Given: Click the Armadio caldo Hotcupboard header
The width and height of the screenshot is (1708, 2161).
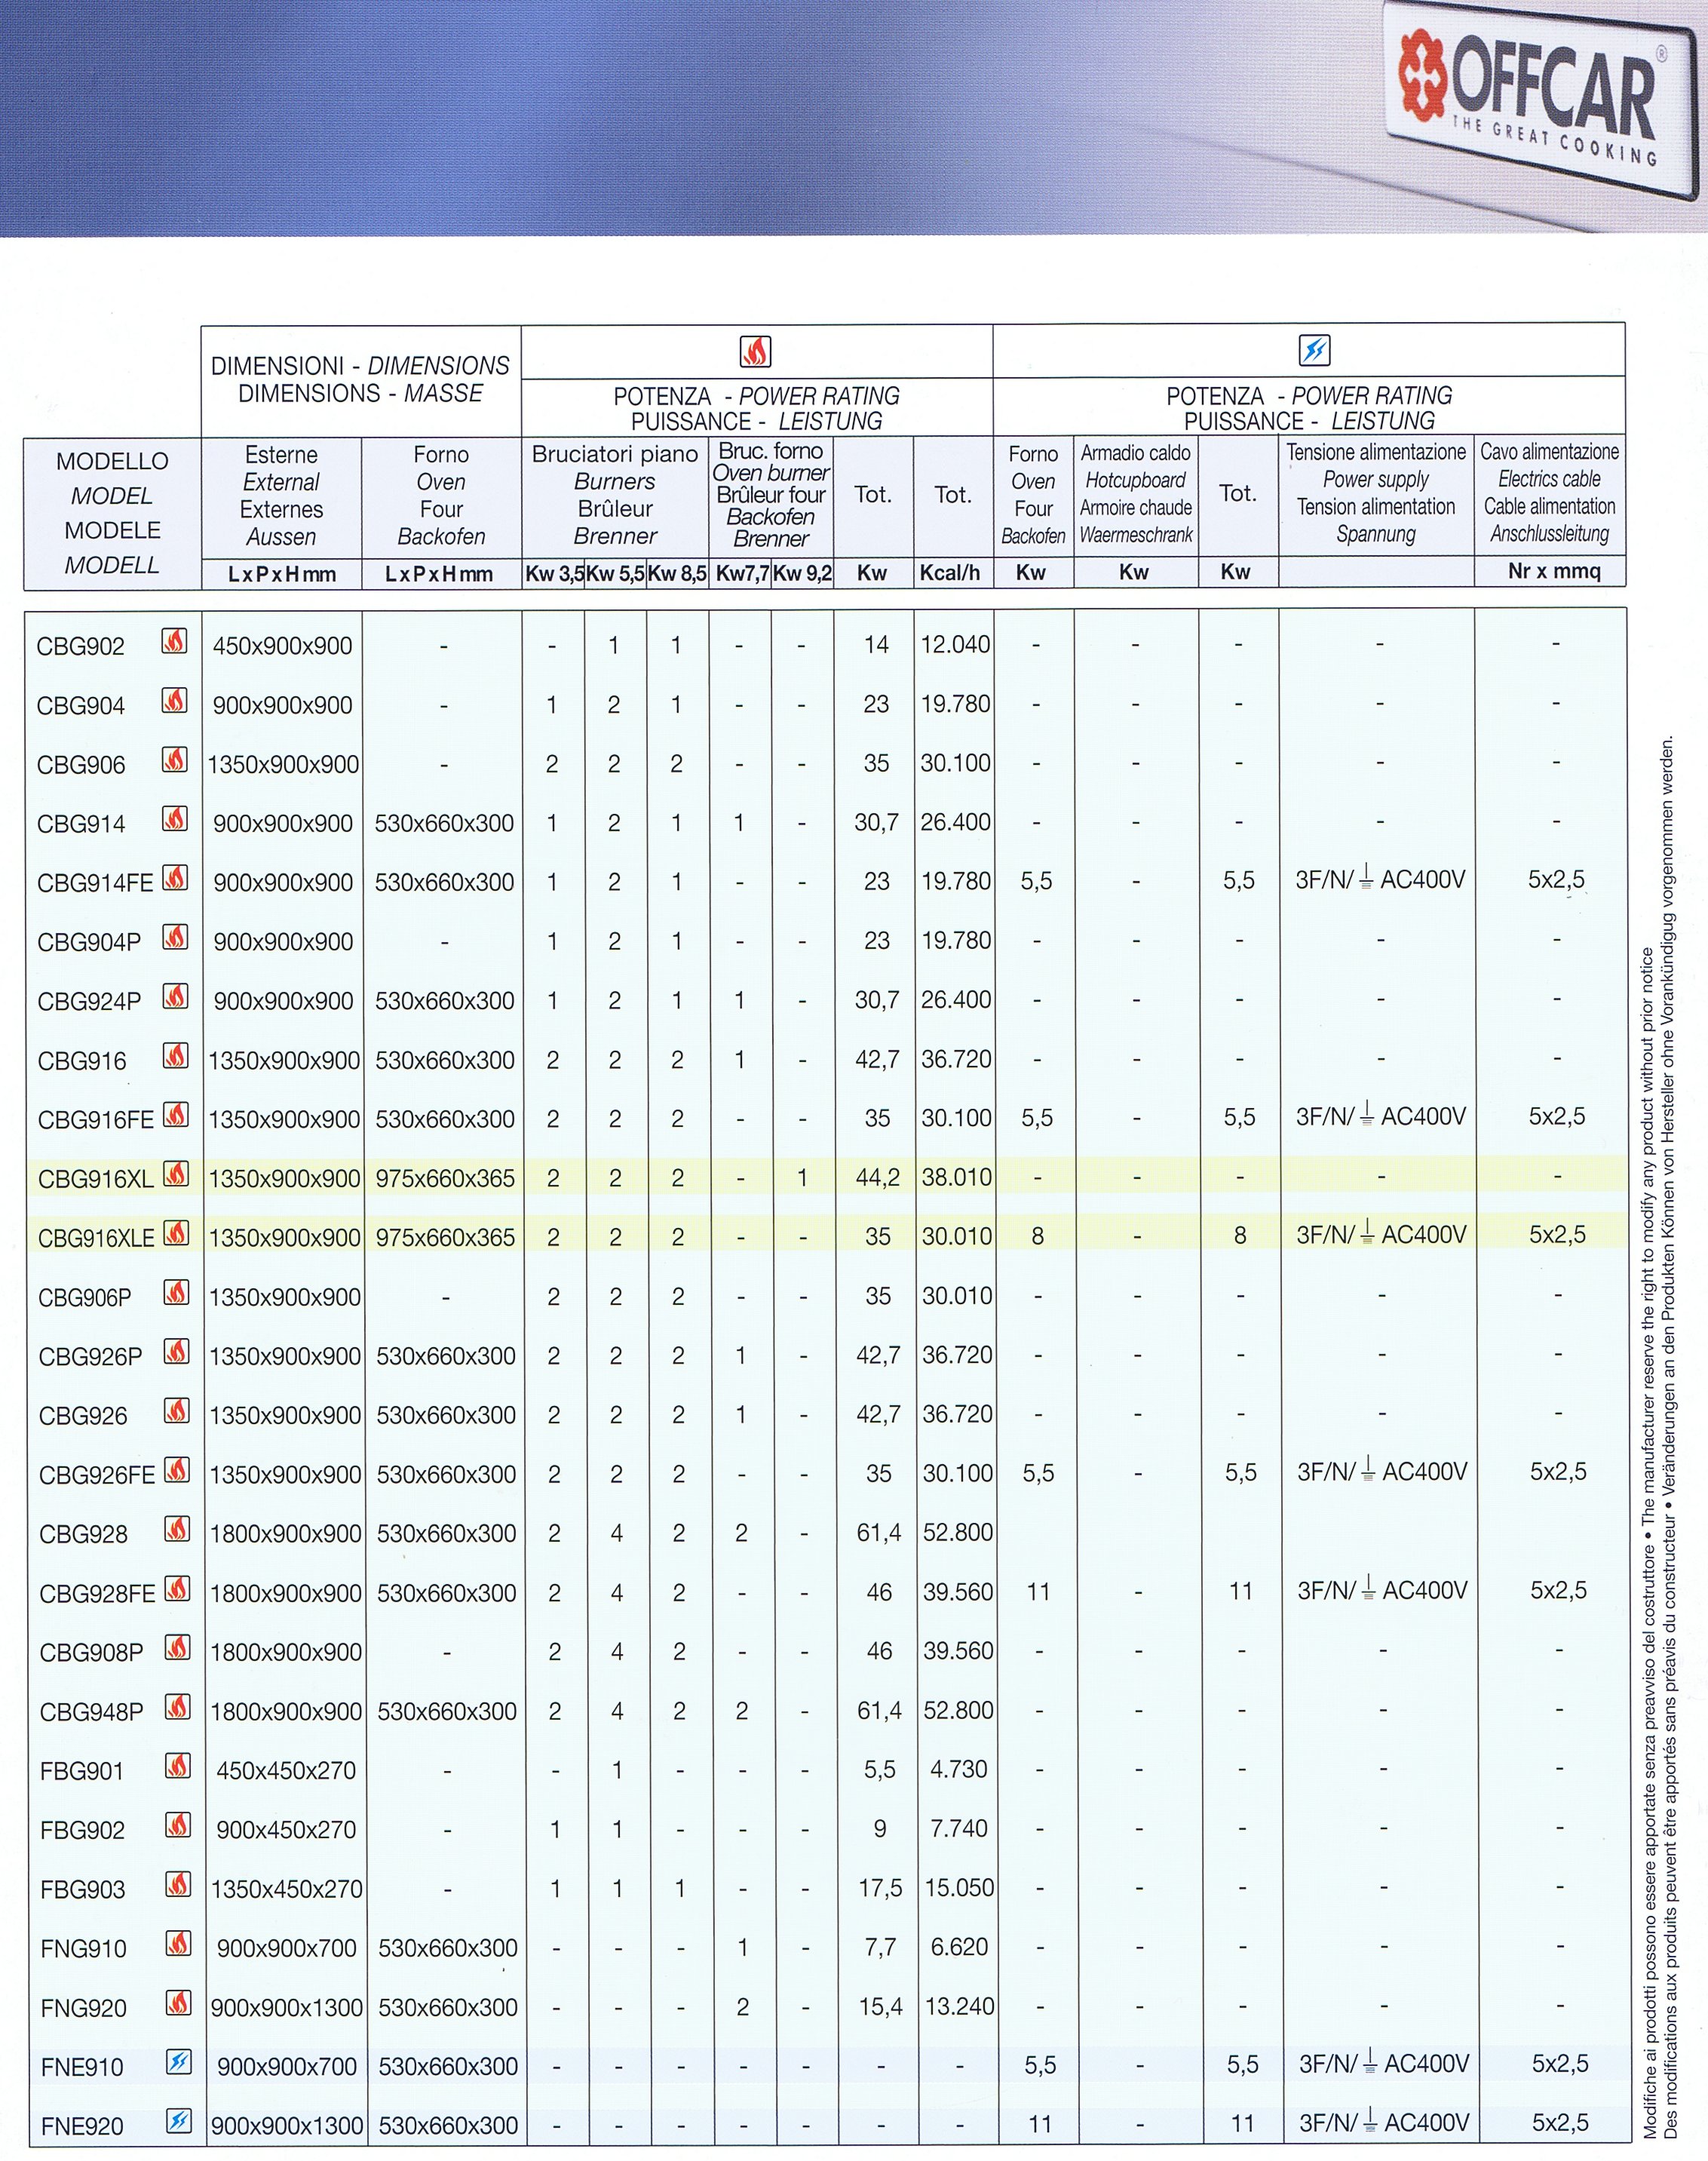Looking at the screenshot, I should click(x=1136, y=493).
